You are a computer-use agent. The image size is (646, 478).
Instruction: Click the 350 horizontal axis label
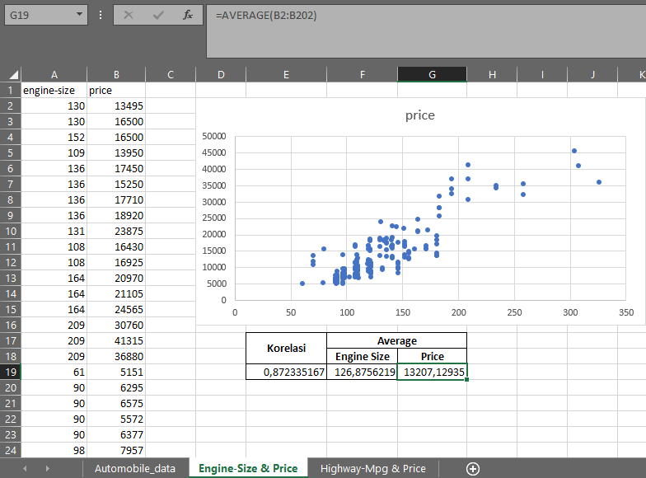point(626,312)
